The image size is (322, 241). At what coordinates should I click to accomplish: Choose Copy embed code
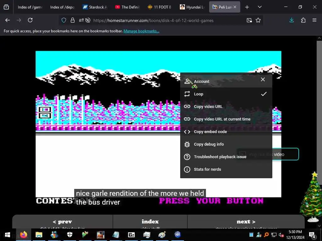[226, 131]
